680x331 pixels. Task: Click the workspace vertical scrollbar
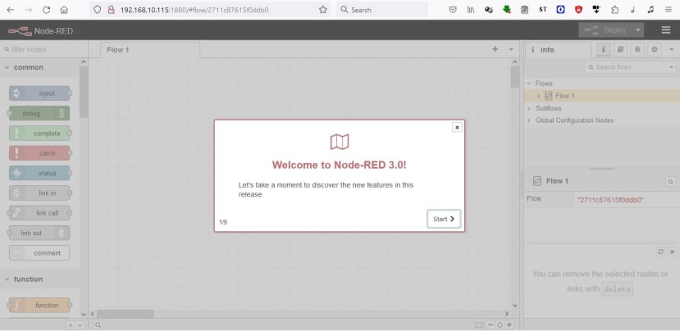[x=515, y=78]
